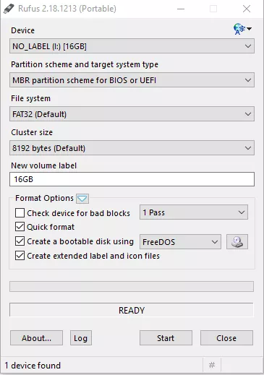This screenshot has width=264, height=375.
Task: Open Partition scheme and target system dropdown
Action: 132,80
